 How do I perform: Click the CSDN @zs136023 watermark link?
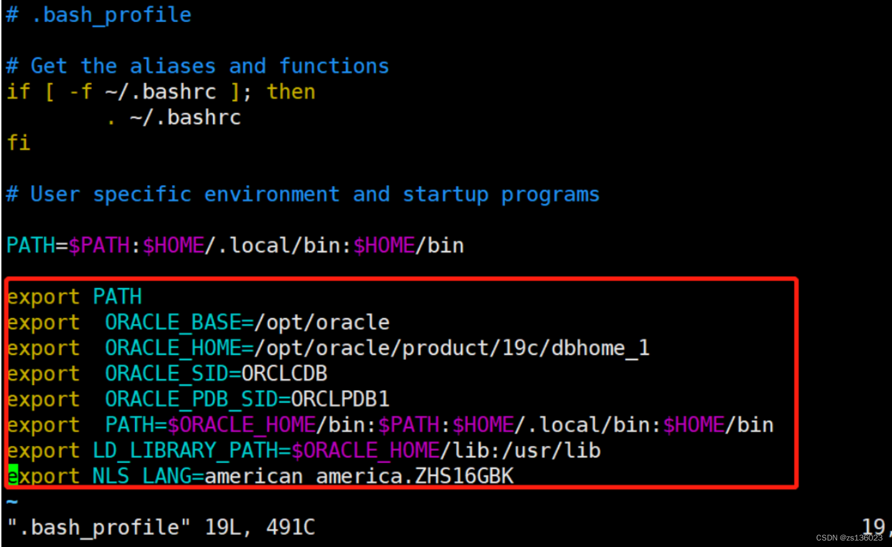point(849,539)
